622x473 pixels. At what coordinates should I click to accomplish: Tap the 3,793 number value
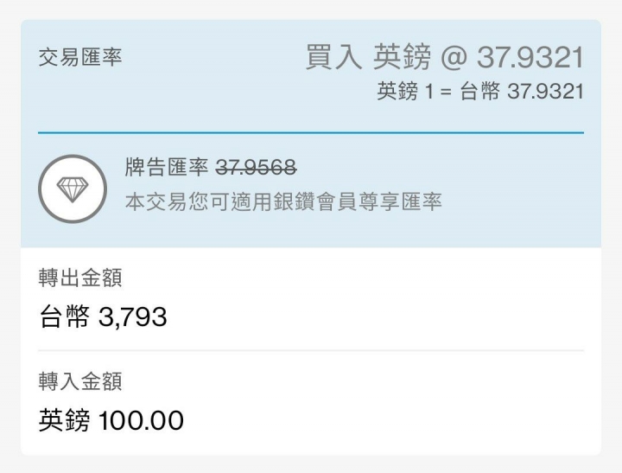[x=132, y=317]
